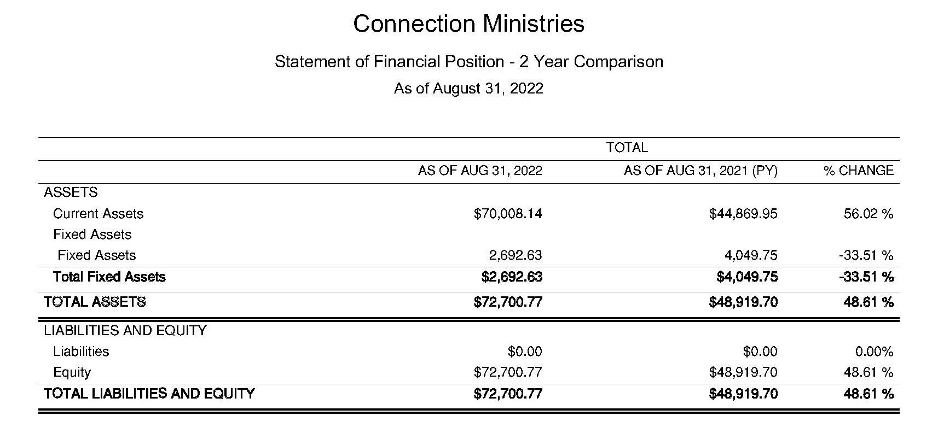Open the 4,049.75 prior year Fixed Assets amount
Screen dimensions: 938x439
click(750, 255)
